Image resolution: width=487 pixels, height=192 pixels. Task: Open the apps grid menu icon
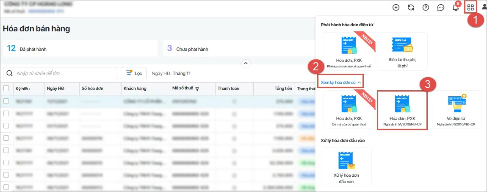[x=470, y=8]
